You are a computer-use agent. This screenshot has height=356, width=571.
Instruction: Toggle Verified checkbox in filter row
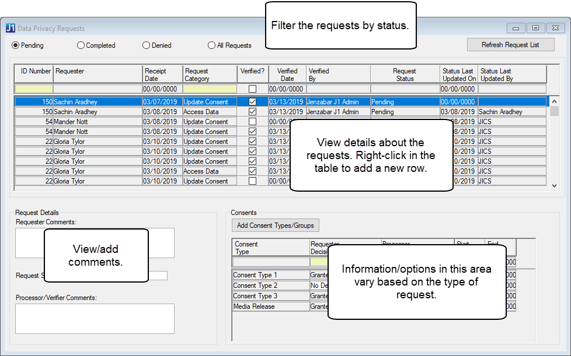coord(252,89)
